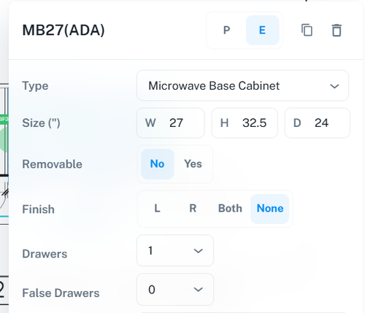
Task: Open the Drawers count dropdown
Action: 175,250
